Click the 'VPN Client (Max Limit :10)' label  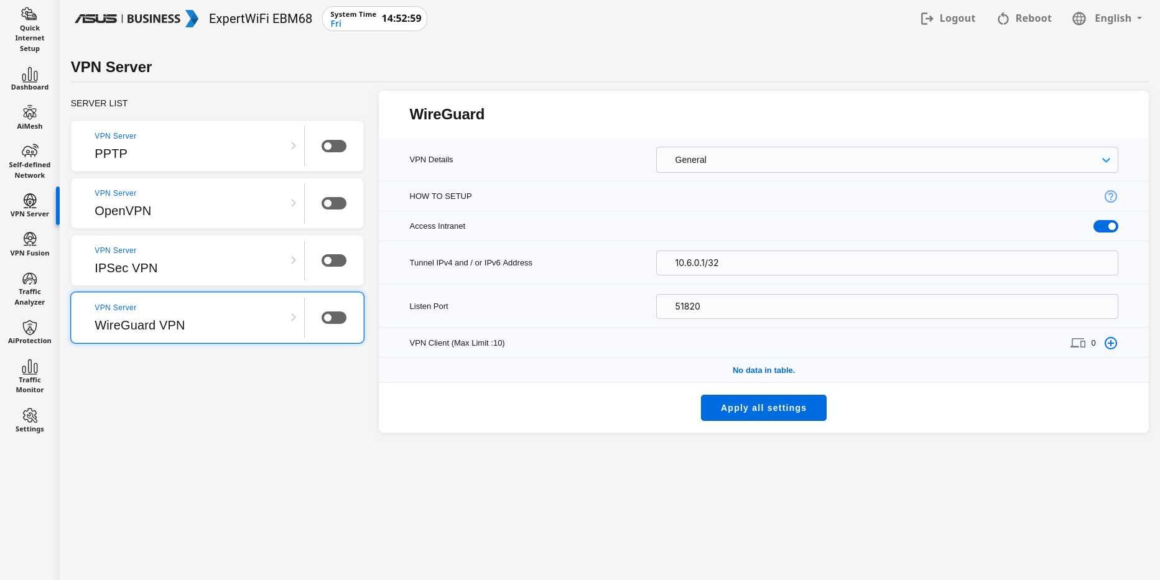(x=457, y=343)
